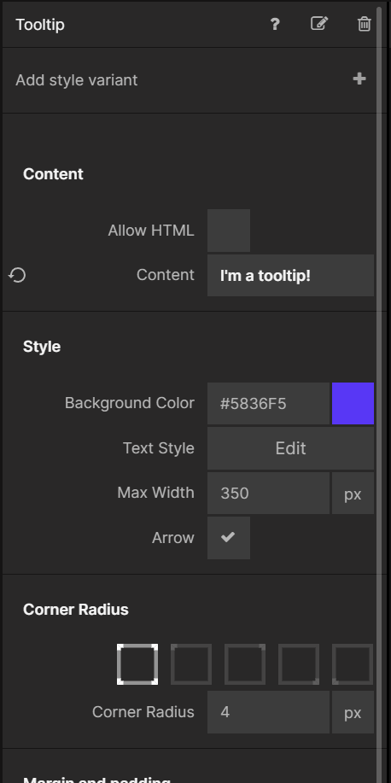Select the top-right corner radius icon

point(245,664)
